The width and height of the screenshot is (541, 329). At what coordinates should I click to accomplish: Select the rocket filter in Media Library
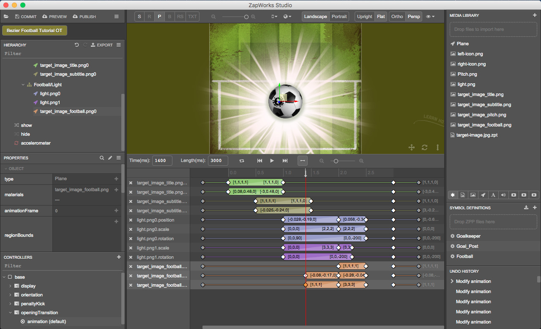point(483,195)
